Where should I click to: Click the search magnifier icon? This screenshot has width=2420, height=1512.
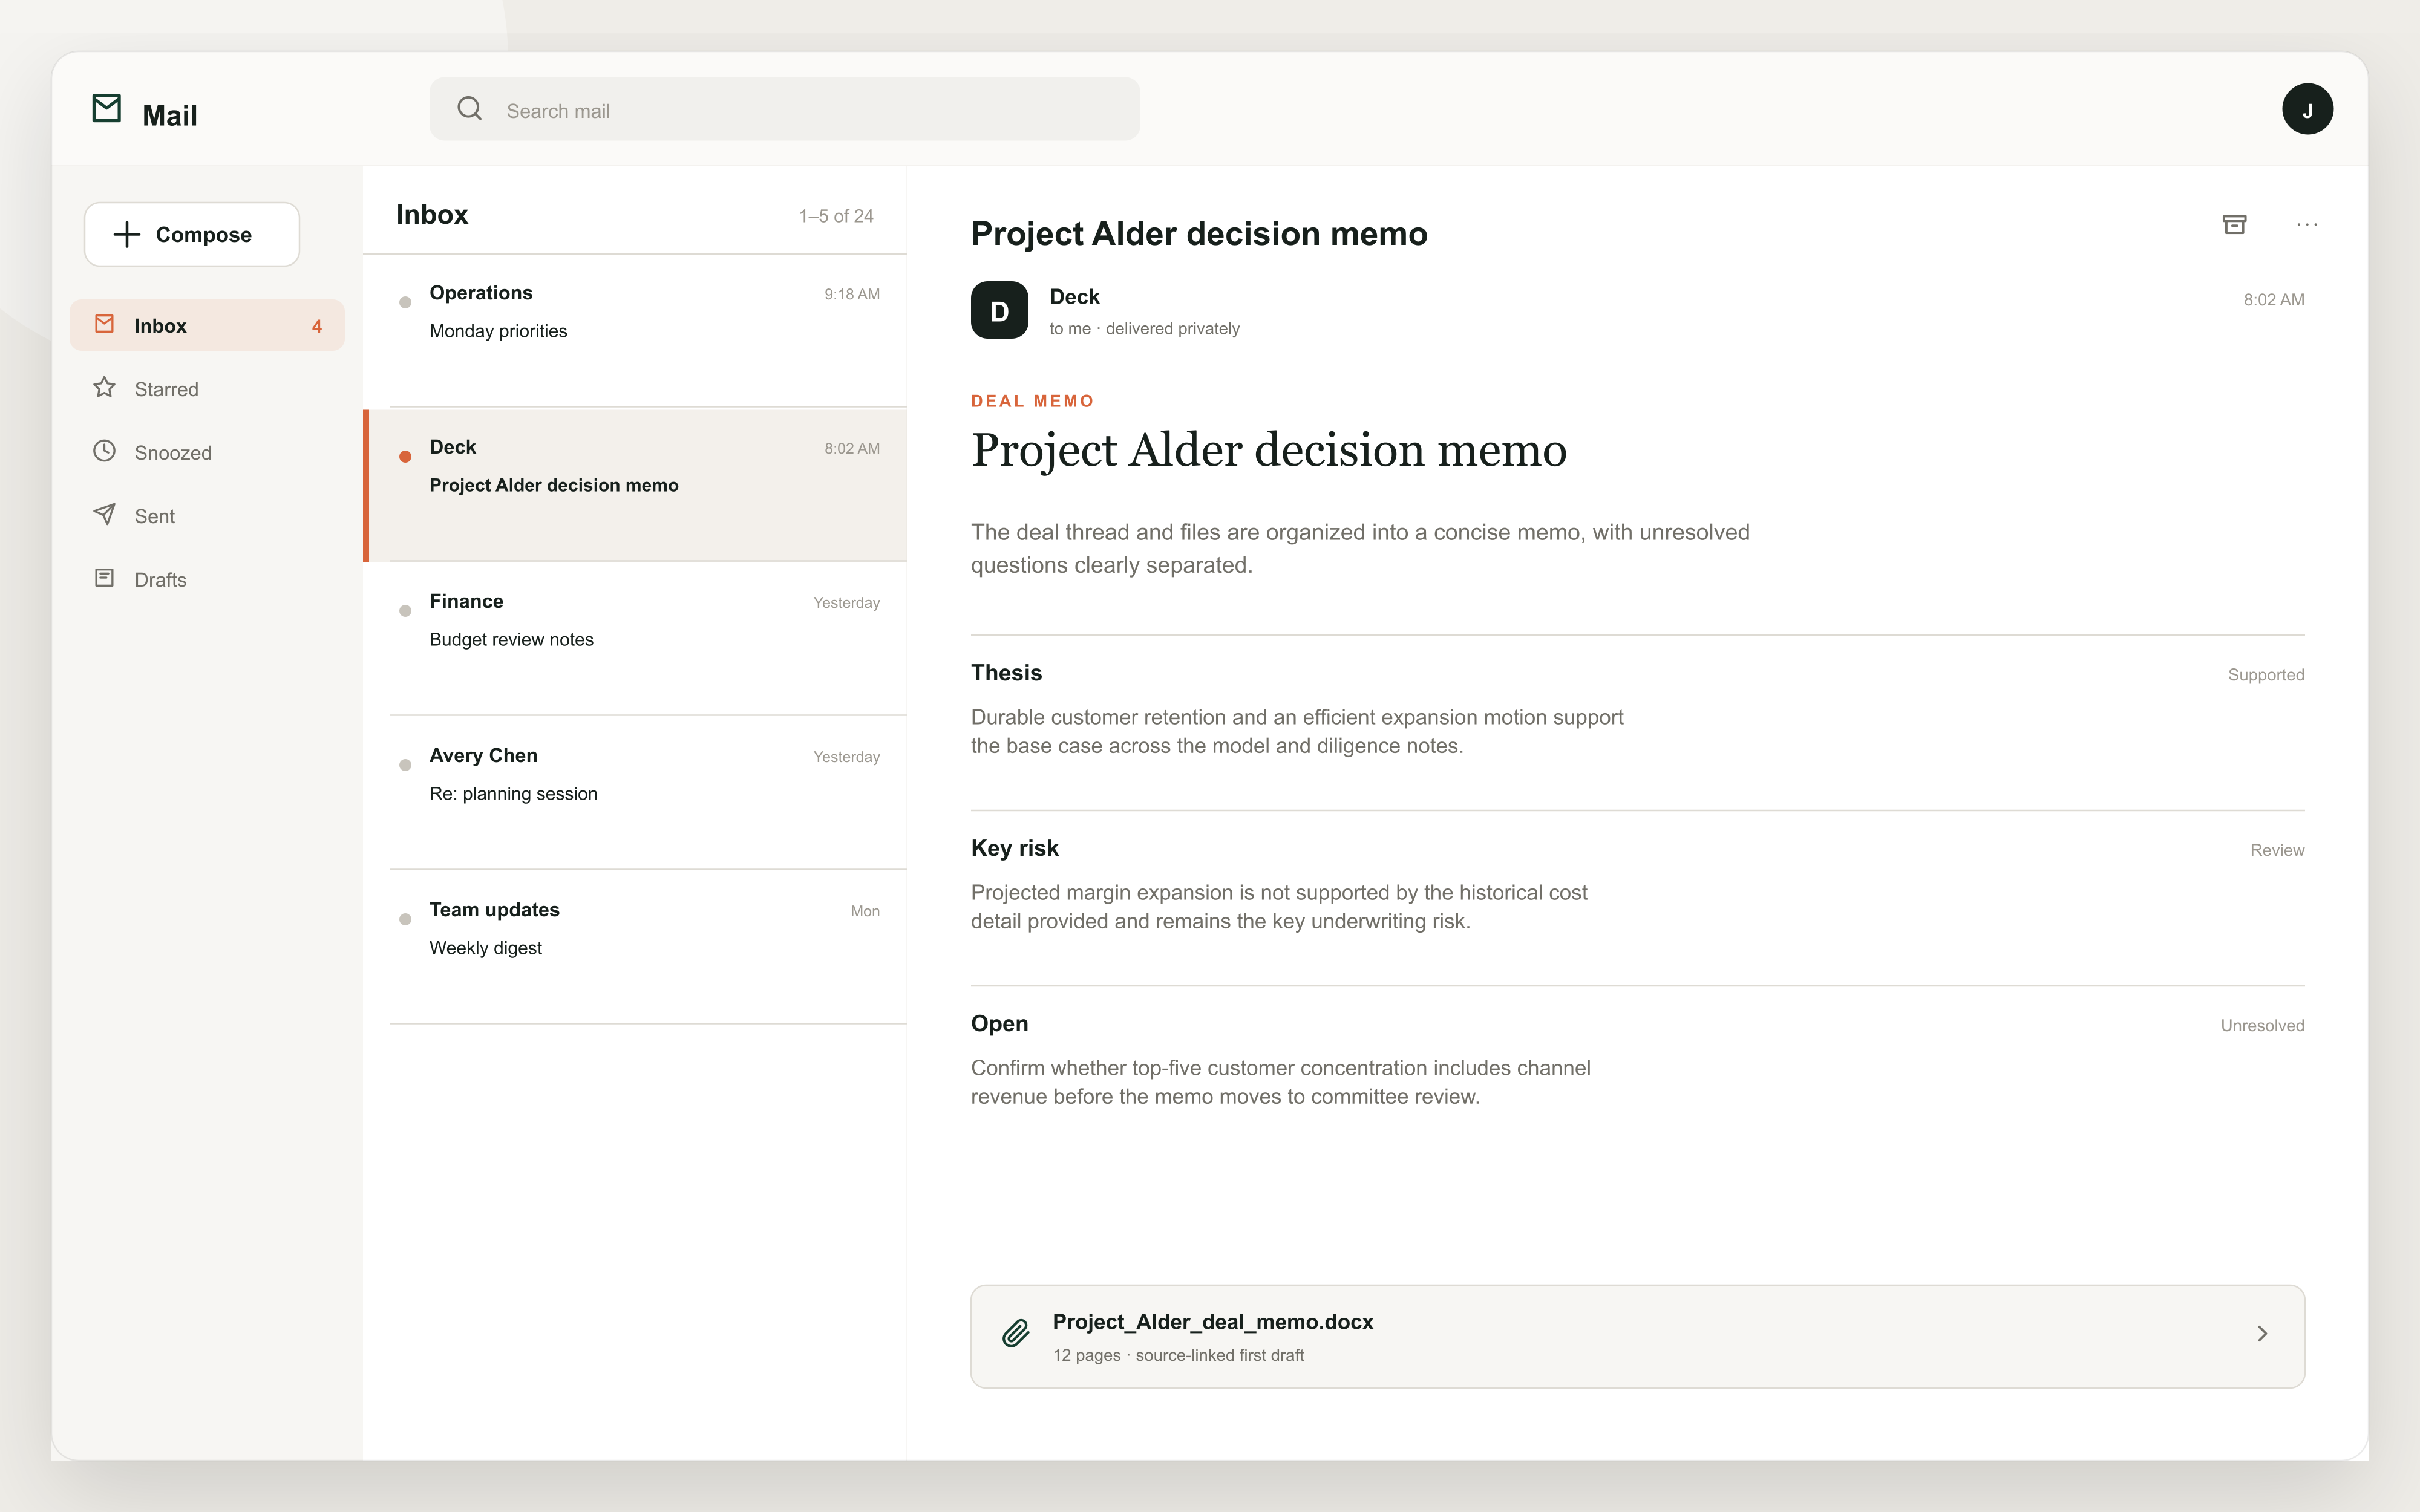tap(469, 108)
